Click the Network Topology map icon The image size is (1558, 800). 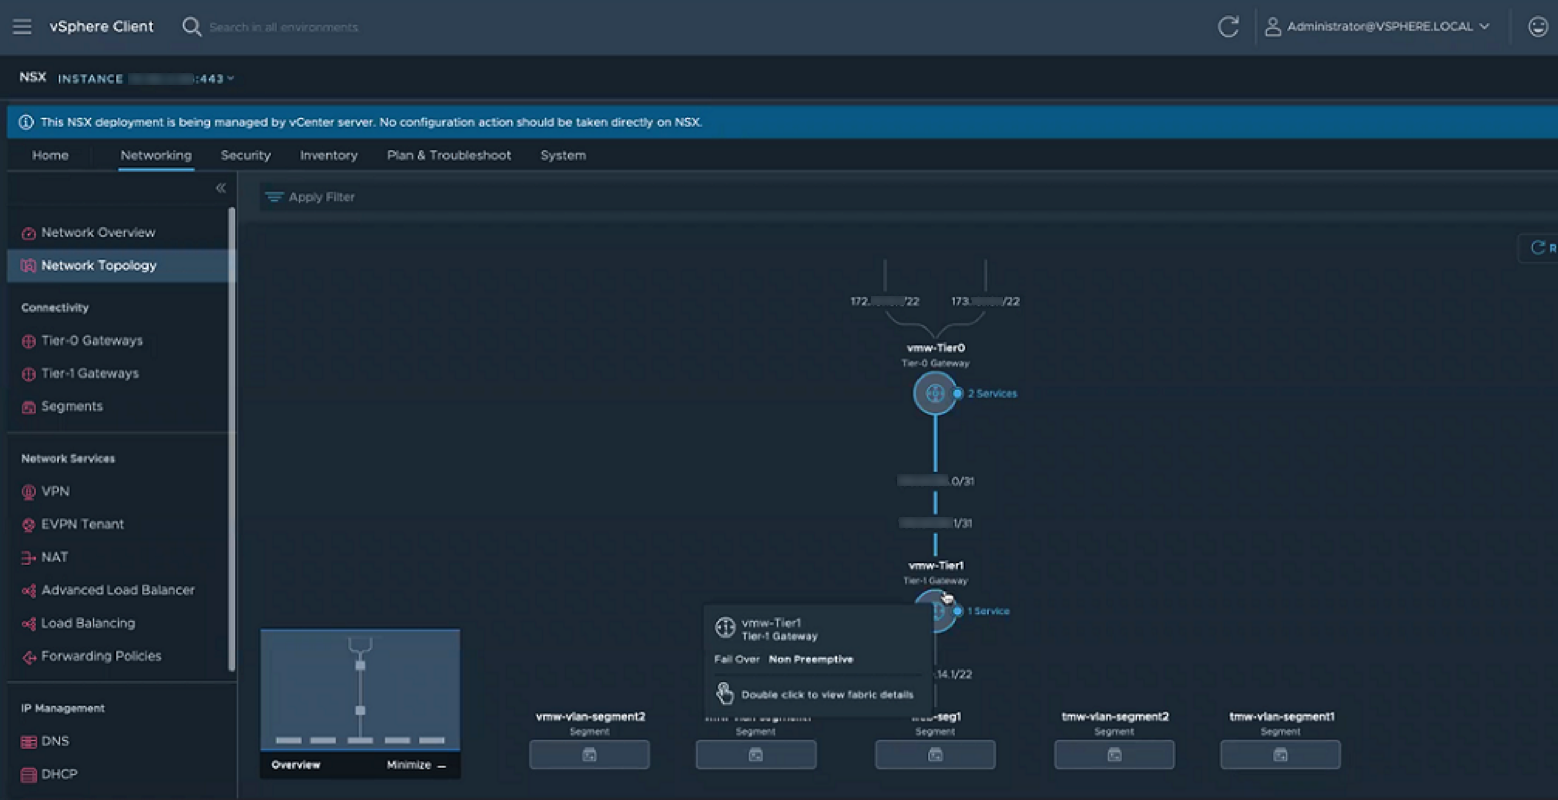pyautogui.click(x=28, y=266)
